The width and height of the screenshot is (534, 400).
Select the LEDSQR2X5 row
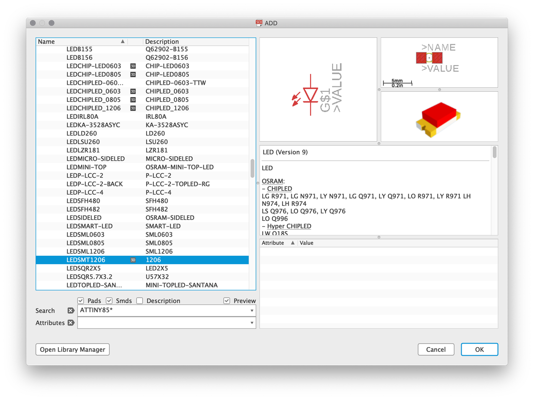click(142, 268)
